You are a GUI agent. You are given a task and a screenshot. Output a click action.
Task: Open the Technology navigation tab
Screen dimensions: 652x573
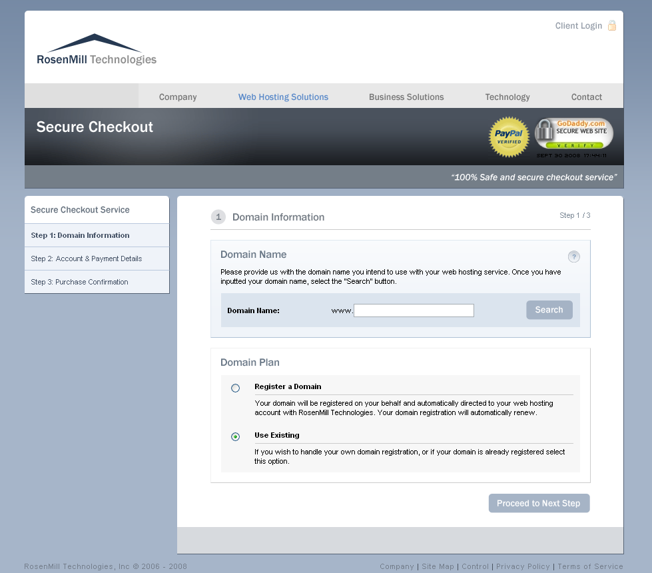[507, 97]
